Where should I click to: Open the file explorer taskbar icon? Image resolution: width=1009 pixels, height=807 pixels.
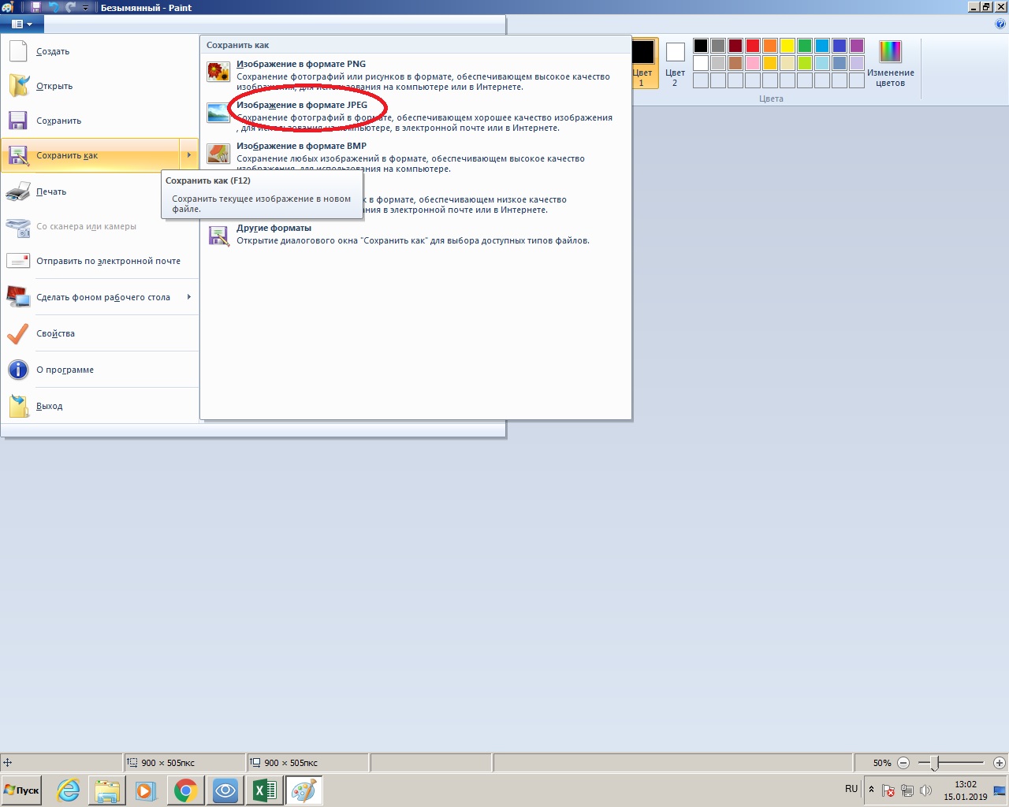click(x=107, y=790)
